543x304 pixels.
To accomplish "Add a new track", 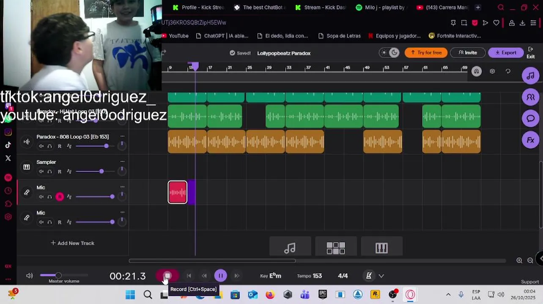I will pos(72,243).
